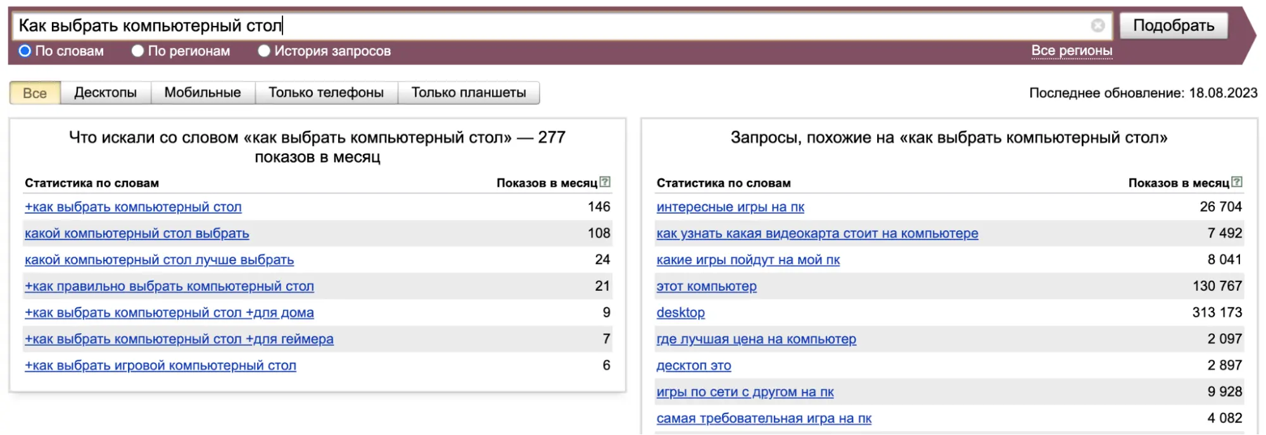Screen dimensions: 1266x435
Task: Switch to the 'Десктопы' tab
Action: pos(105,93)
